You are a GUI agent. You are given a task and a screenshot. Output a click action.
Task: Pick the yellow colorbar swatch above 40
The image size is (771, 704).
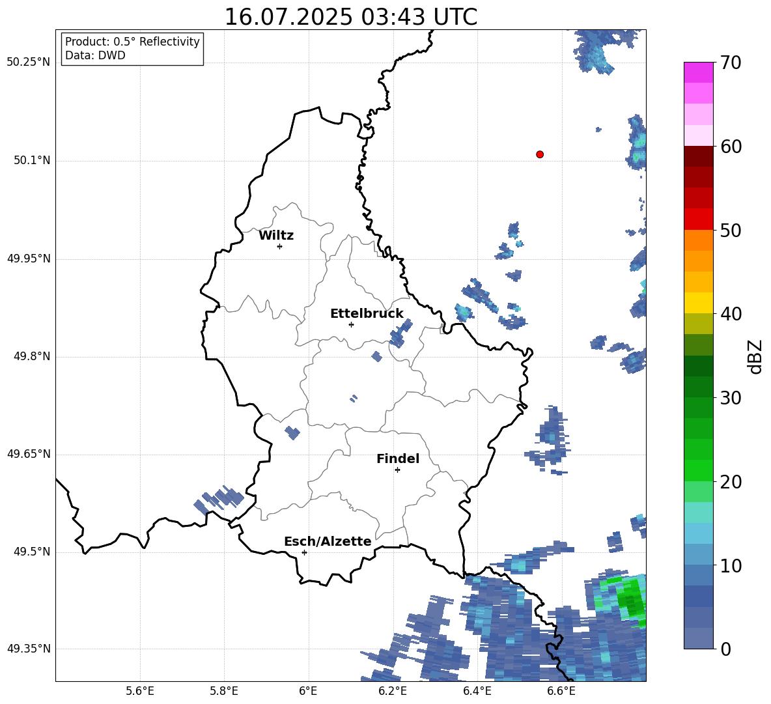[698, 303]
